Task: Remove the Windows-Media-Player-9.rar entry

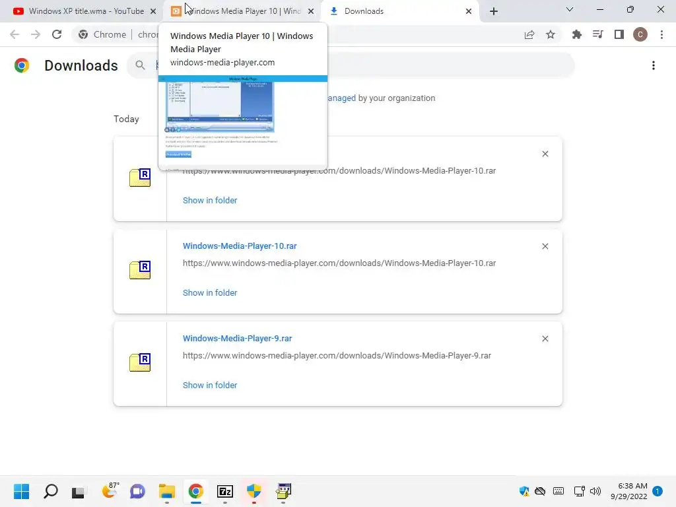Action: (x=545, y=339)
